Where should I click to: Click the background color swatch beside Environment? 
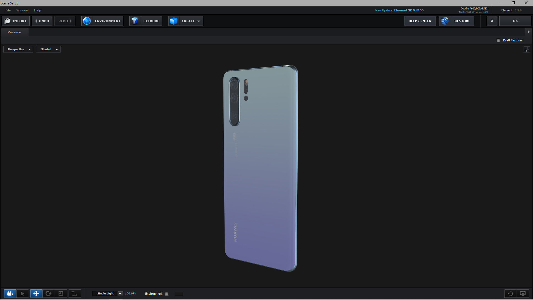179,294
